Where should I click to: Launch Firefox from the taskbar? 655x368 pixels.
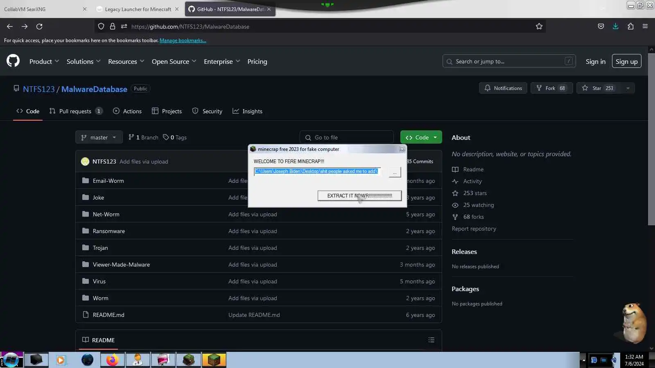(112, 360)
